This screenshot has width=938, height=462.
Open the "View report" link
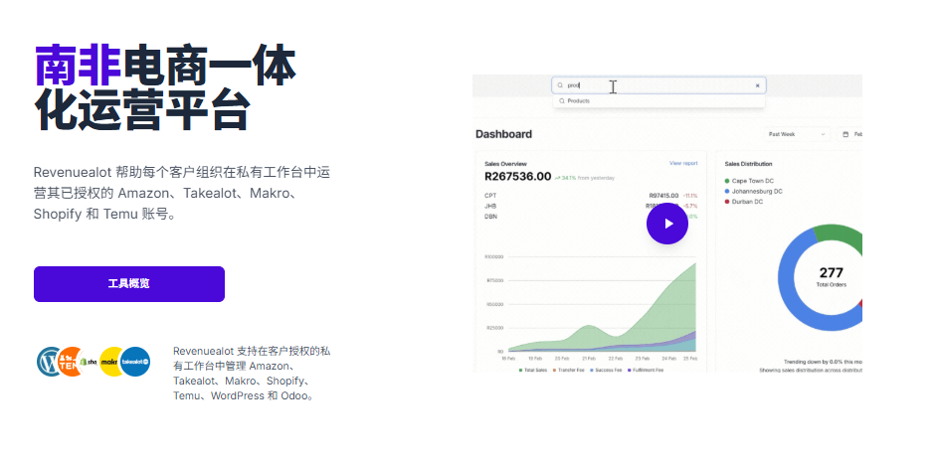(683, 163)
